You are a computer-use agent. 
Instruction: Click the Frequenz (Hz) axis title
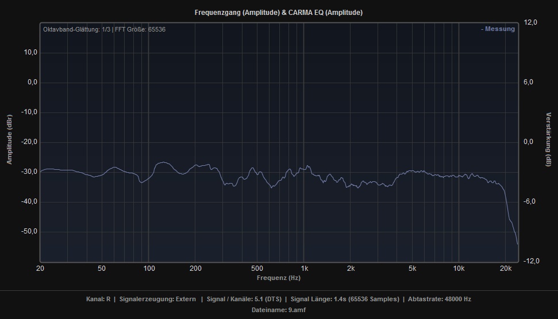point(279,278)
